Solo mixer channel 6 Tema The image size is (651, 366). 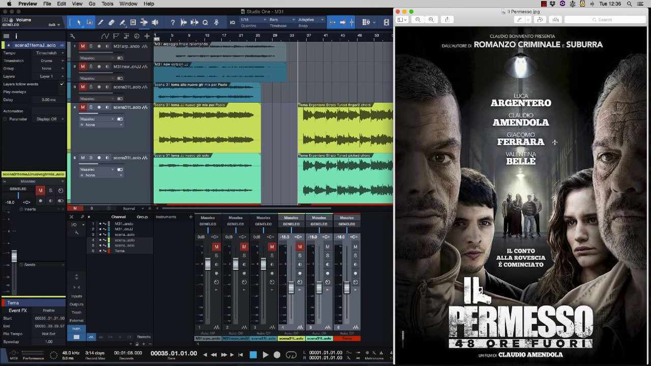tap(355, 255)
